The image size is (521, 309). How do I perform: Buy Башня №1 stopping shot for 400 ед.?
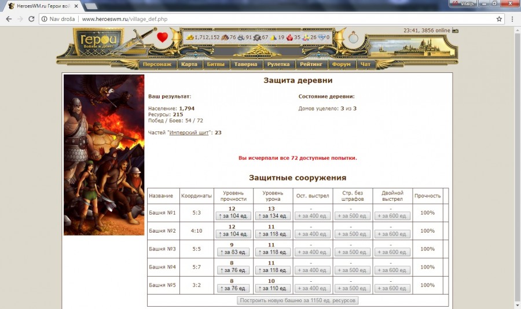click(313, 216)
